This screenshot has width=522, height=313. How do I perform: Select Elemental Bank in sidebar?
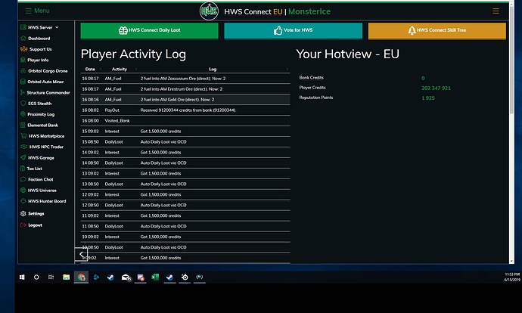42,125
